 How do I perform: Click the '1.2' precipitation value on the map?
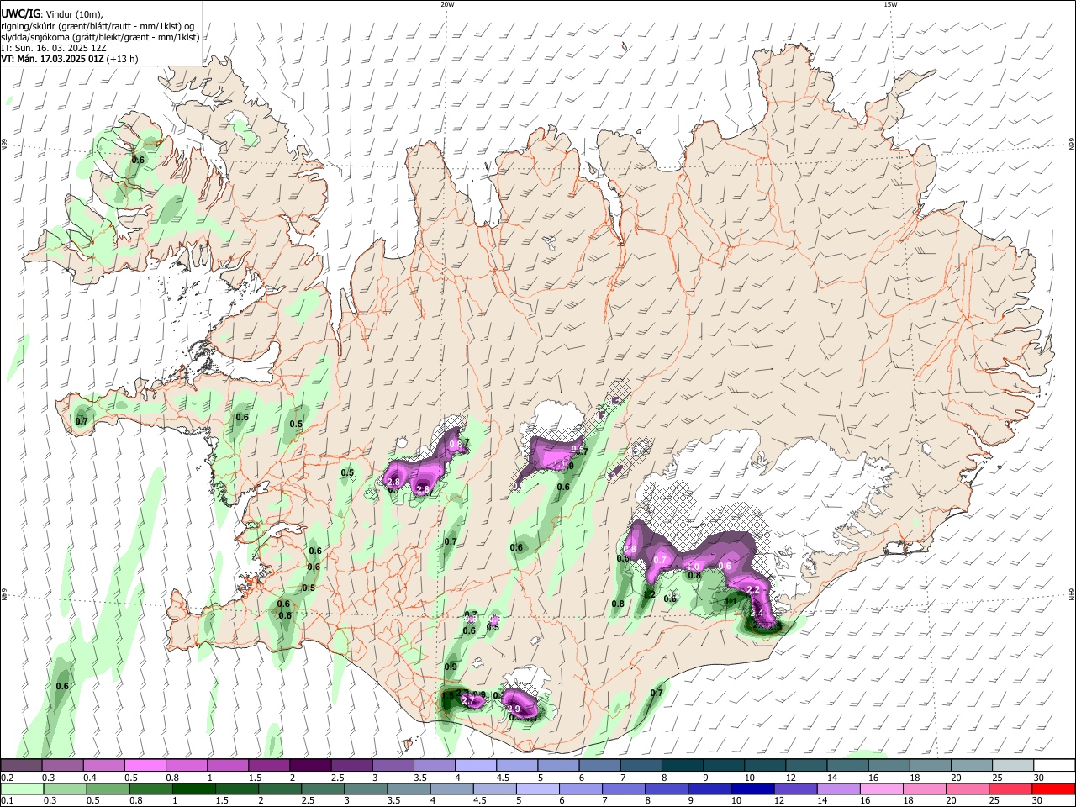pos(648,594)
